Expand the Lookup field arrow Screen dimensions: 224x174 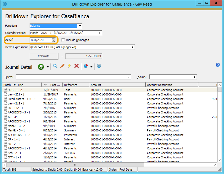click(195, 77)
